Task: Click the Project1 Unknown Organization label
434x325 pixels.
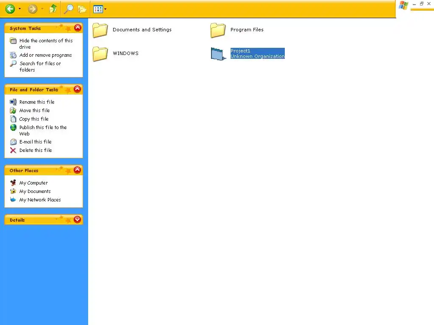Action: tap(257, 53)
